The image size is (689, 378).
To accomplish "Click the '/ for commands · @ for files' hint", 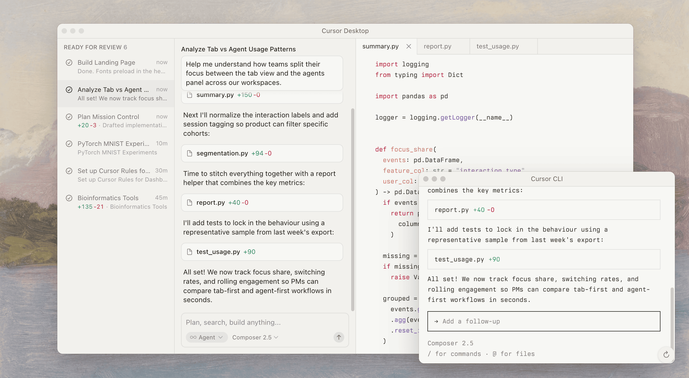I will 481,354.
